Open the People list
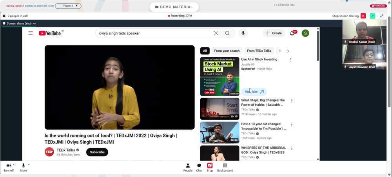Screen dimensions: 392x177 (x=188, y=168)
